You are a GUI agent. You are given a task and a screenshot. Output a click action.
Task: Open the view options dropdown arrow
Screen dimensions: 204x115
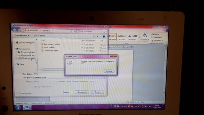pyautogui.click(x=98, y=36)
